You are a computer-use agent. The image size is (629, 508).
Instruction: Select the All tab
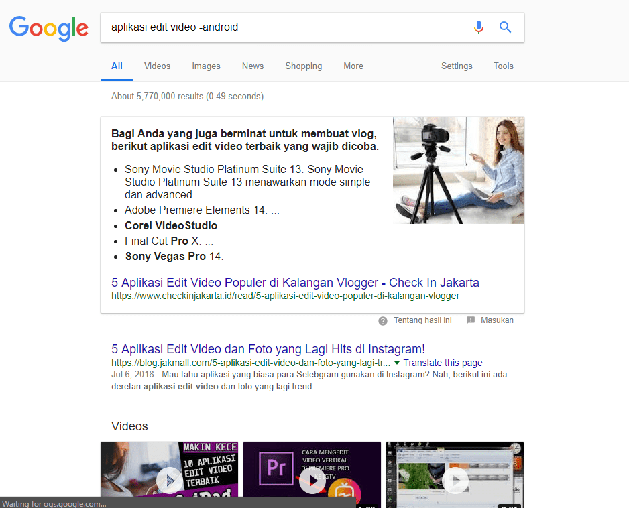click(117, 66)
